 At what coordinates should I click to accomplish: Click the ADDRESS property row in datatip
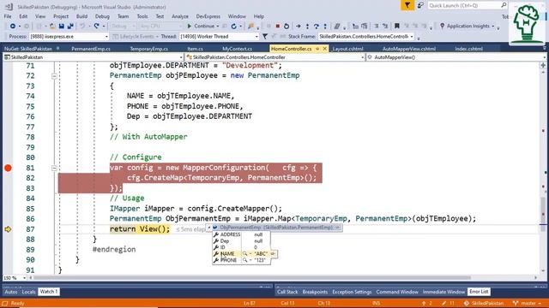[x=241, y=234]
